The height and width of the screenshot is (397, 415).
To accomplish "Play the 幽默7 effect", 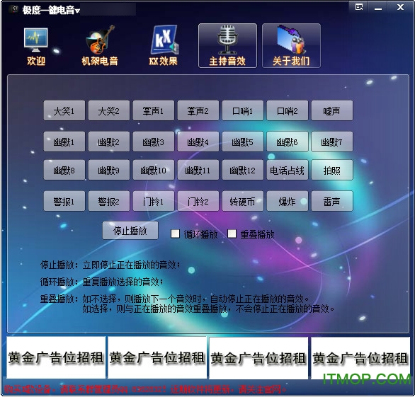I will coord(332,142).
